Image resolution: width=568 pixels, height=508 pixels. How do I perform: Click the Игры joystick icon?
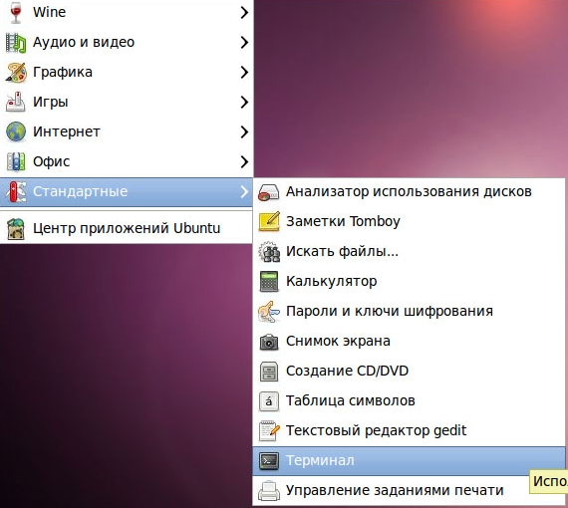[16, 102]
